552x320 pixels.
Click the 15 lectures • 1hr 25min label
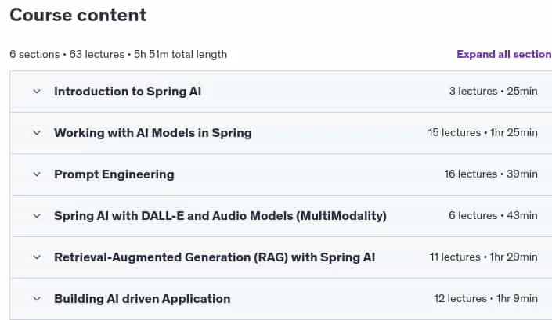click(482, 132)
